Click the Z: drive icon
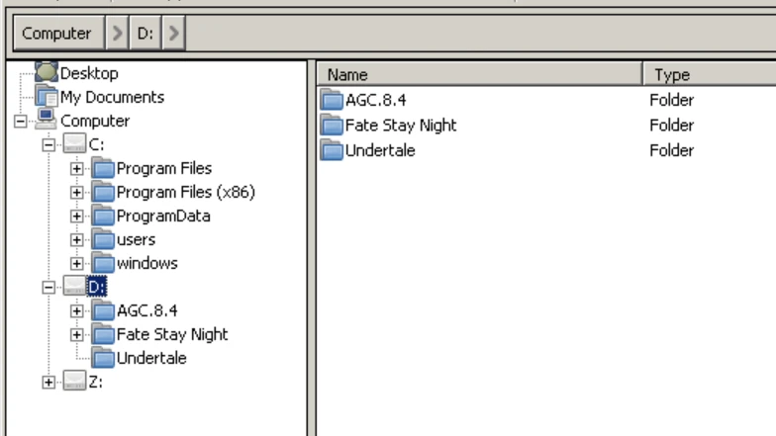Image resolution: width=776 pixels, height=436 pixels. pyautogui.click(x=75, y=382)
